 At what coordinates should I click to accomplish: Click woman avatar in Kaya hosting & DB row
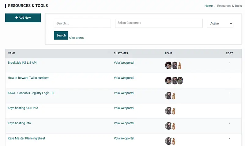click(173, 111)
